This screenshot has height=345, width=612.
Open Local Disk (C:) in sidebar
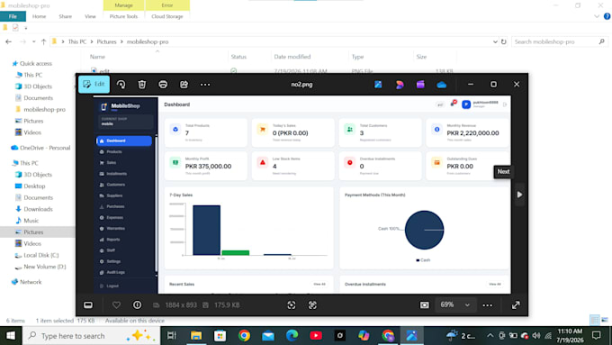coord(41,255)
